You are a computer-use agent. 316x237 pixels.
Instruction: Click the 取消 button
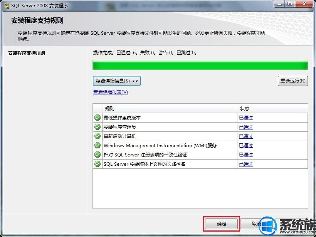click(256, 224)
